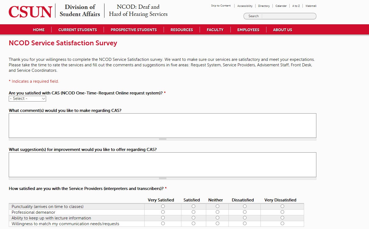Click 'Punctuality (arrives on time to classes)' row label

(47, 207)
